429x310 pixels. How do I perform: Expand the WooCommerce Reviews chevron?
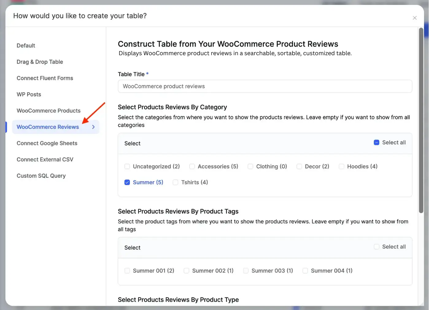93,127
